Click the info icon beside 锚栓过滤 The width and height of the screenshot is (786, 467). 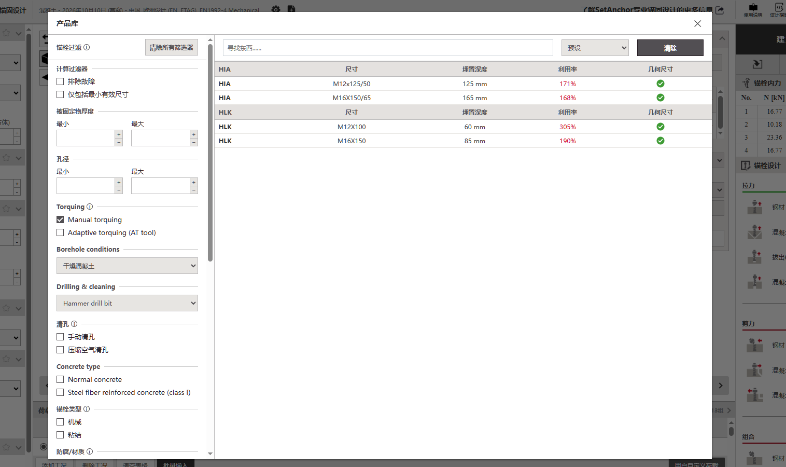click(x=87, y=47)
